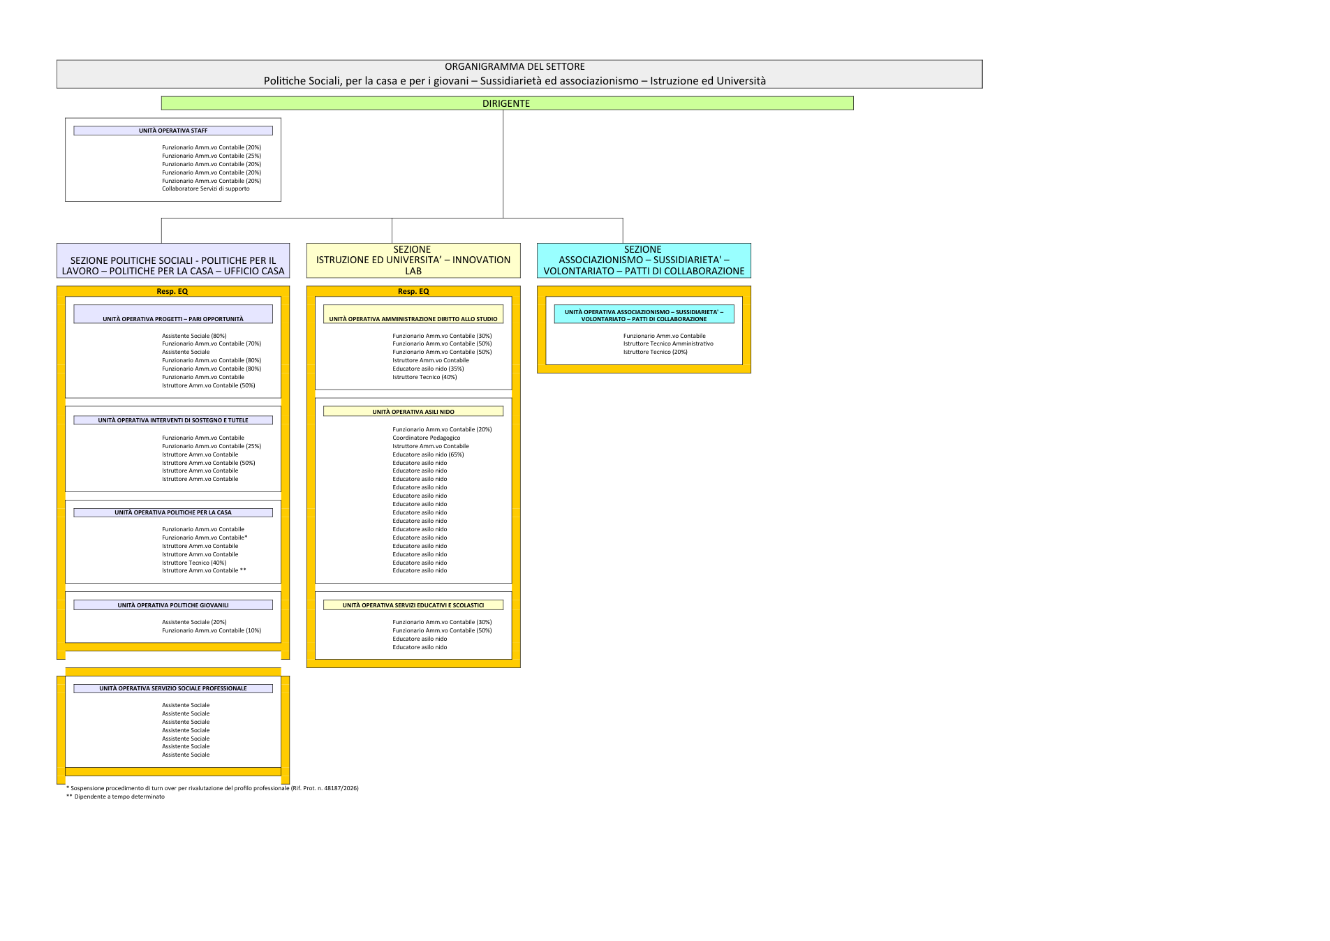The width and height of the screenshot is (1330, 941).
Task: Click the DIRIGENTE green box
Action: 507,103
